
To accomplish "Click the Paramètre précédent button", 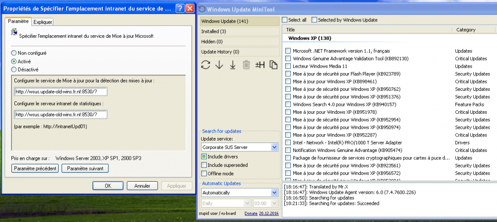I will (35, 168).
